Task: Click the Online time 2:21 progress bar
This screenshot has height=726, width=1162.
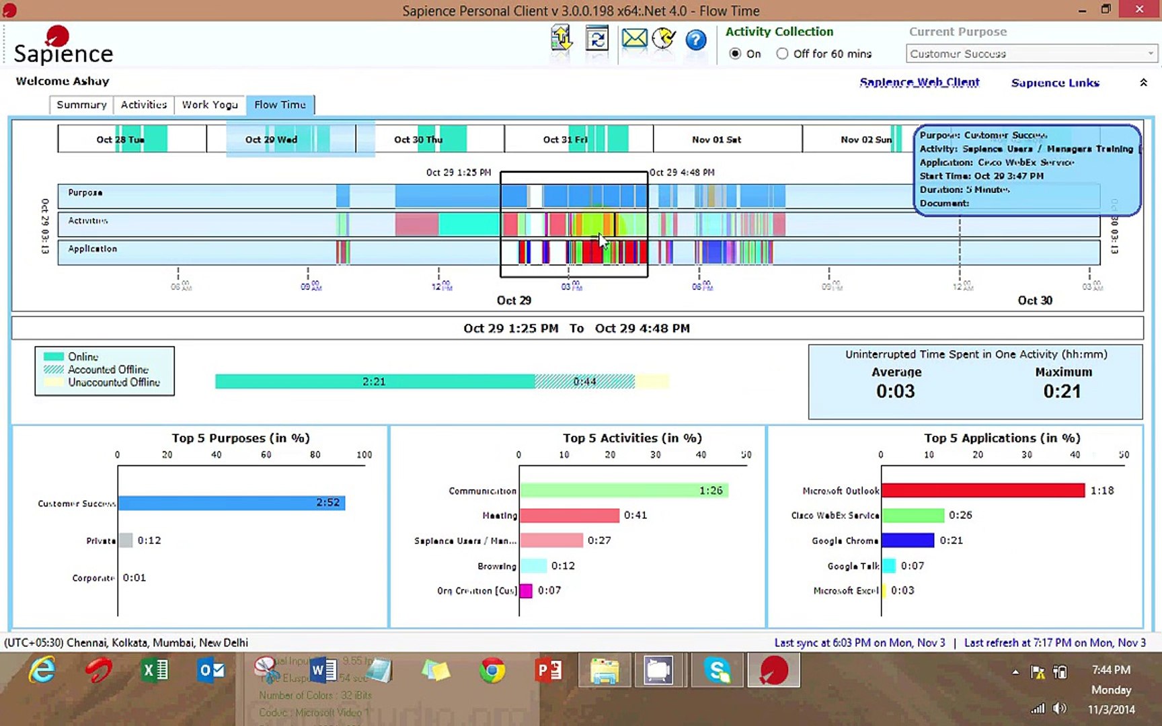Action: pos(375,382)
